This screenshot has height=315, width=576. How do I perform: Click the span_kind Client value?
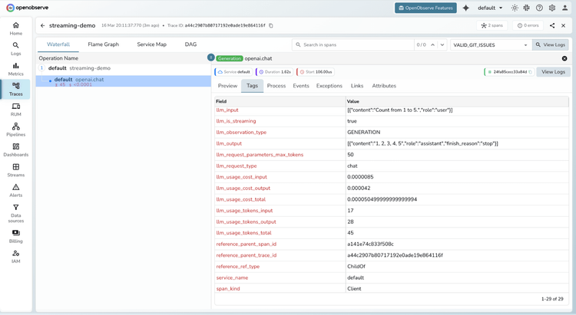pyautogui.click(x=354, y=289)
